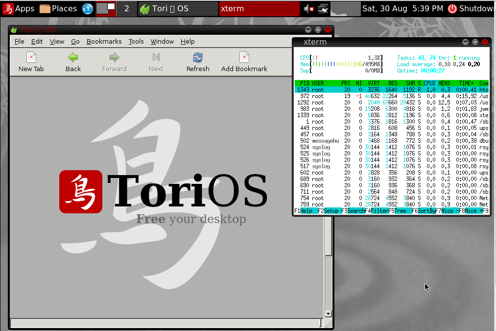
Task: Click the htop Swp usage meter
Action: tap(341, 71)
